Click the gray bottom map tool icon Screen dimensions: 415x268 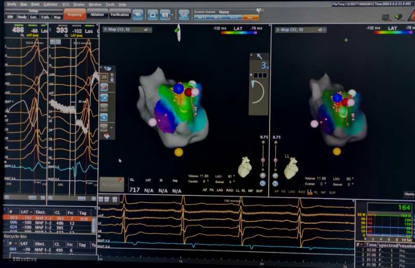[104, 127]
